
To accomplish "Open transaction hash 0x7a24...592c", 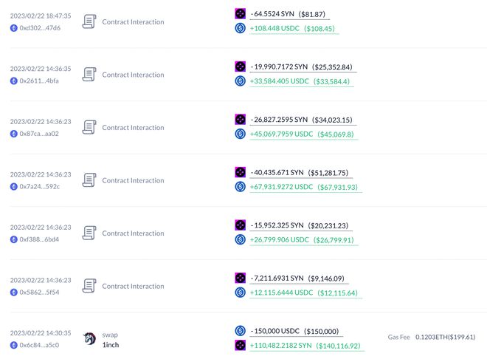I will [x=40, y=187].
